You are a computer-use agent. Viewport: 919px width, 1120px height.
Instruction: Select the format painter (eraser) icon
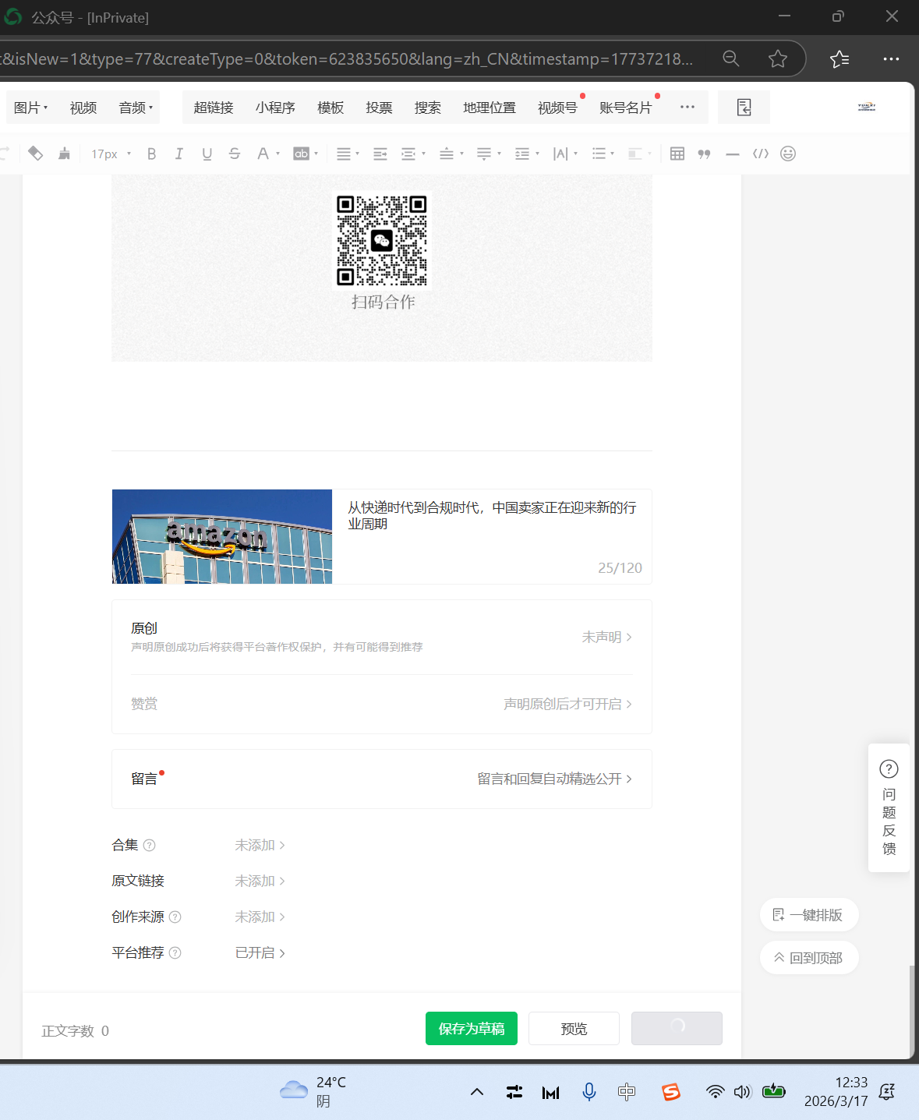click(35, 154)
